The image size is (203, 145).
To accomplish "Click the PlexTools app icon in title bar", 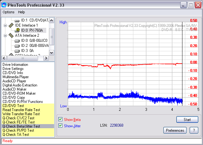I will (4, 5).
